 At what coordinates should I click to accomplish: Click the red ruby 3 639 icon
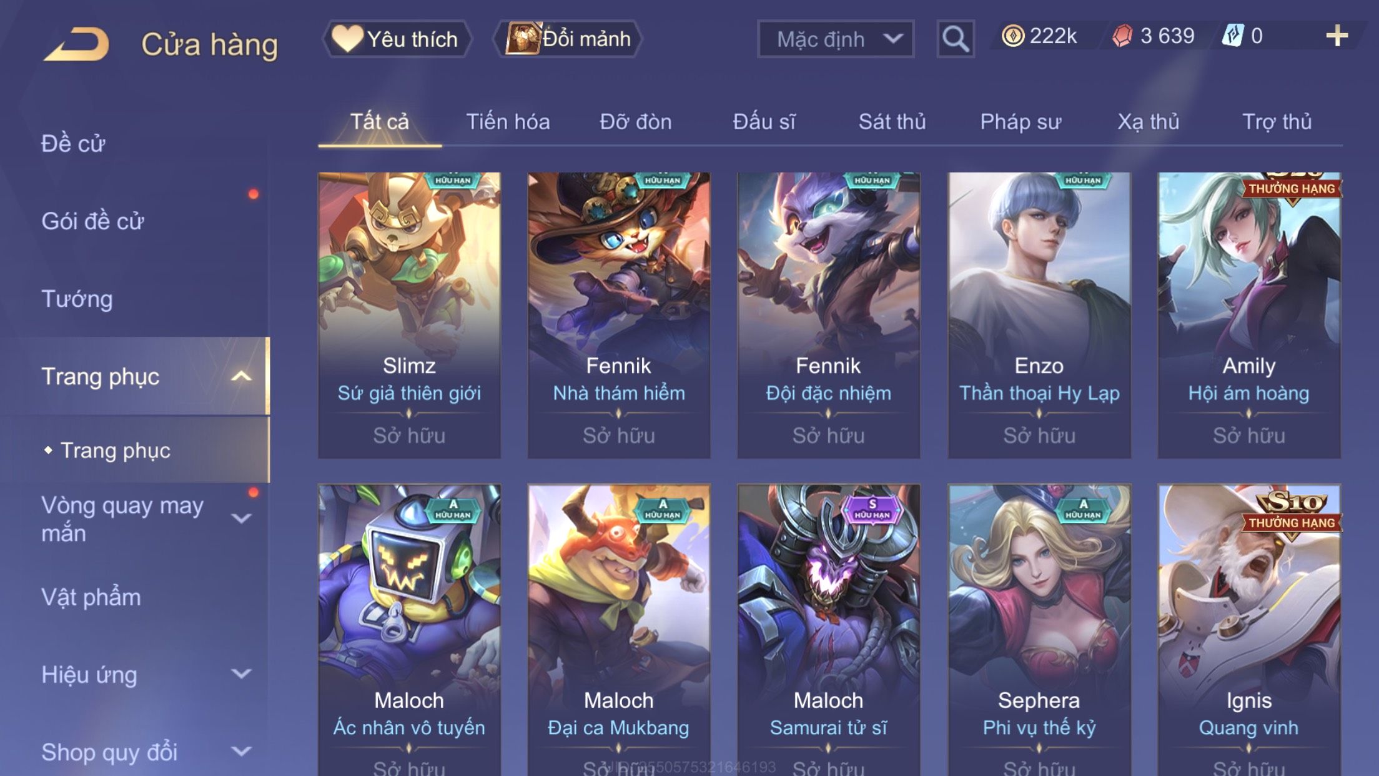pos(1122,36)
